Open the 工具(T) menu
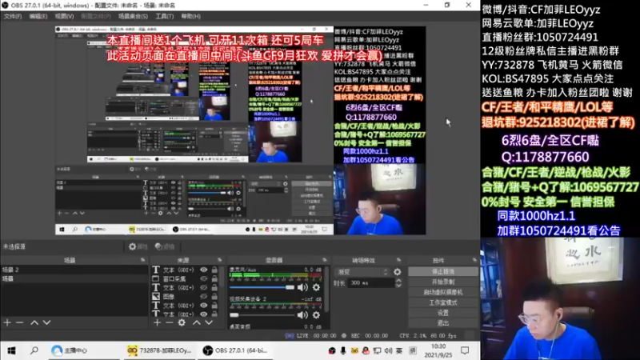 point(164,16)
